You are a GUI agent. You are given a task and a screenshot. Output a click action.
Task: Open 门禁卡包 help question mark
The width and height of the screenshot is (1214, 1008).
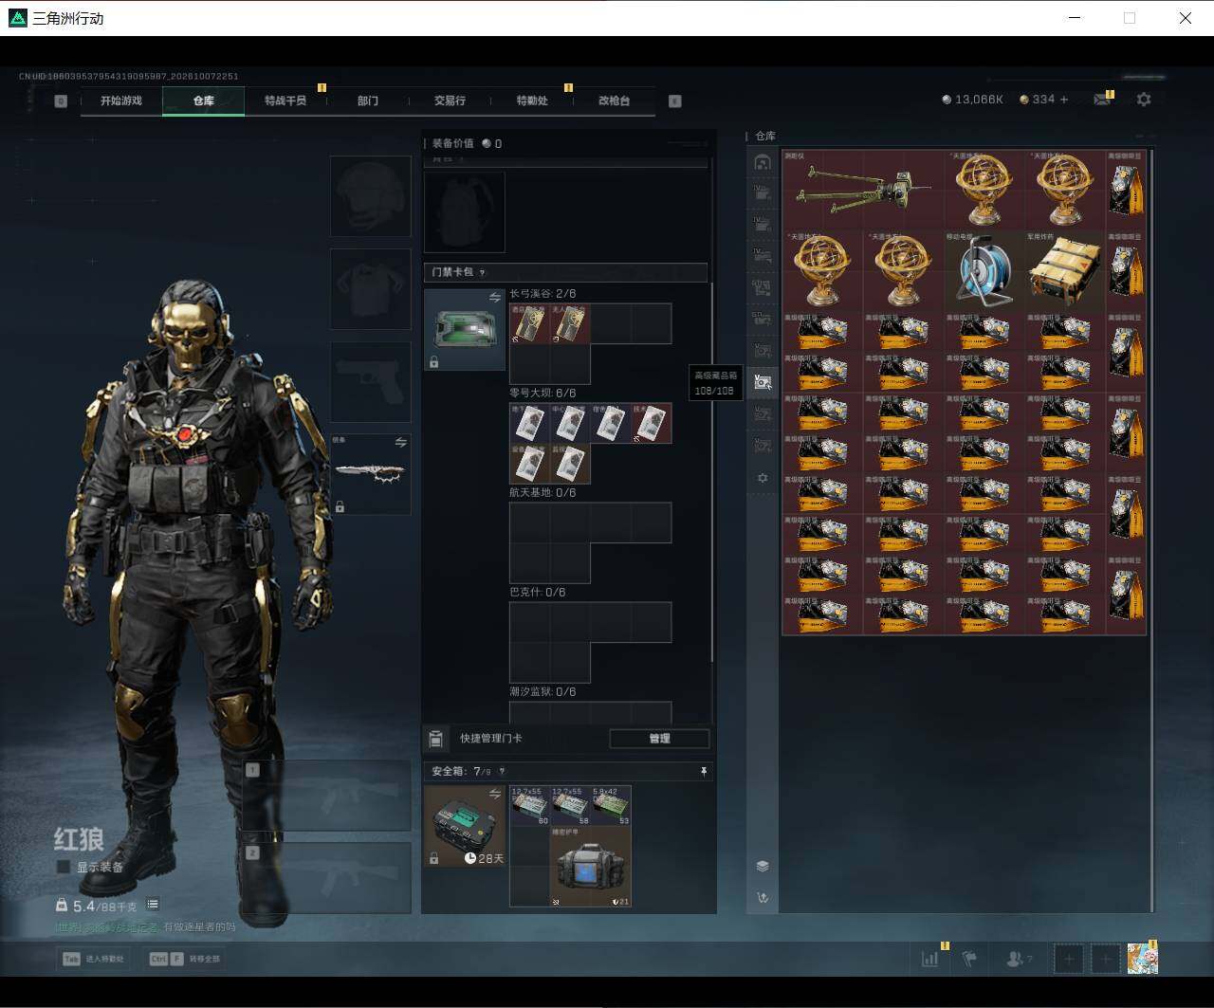click(482, 272)
